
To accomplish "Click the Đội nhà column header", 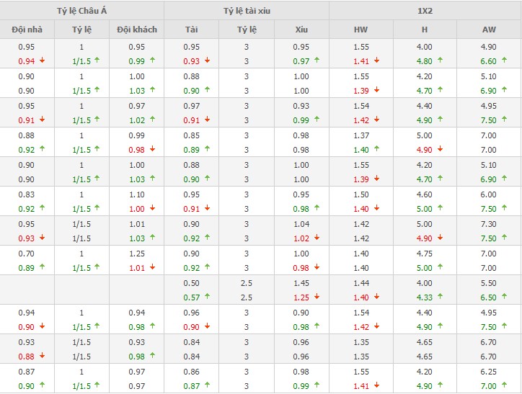I will click(x=27, y=30).
